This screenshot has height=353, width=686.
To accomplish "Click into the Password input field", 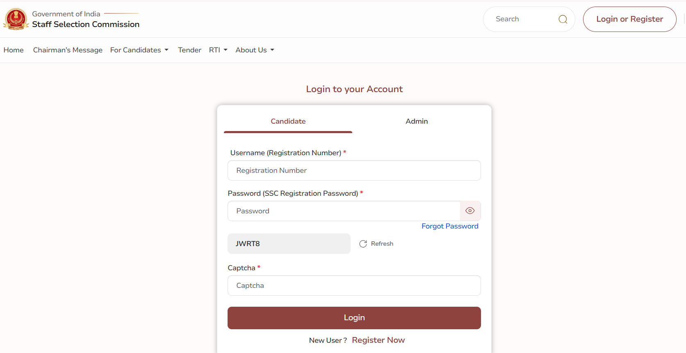I will tap(344, 211).
